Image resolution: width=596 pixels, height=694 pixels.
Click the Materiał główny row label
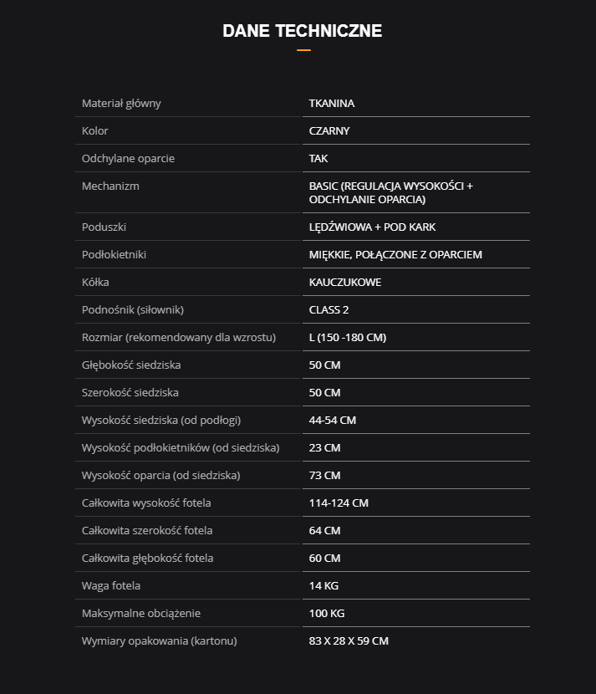[121, 104]
